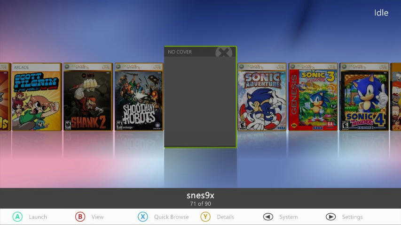Select the Launch label
Viewport: 401px width, 225px height.
coord(38,217)
